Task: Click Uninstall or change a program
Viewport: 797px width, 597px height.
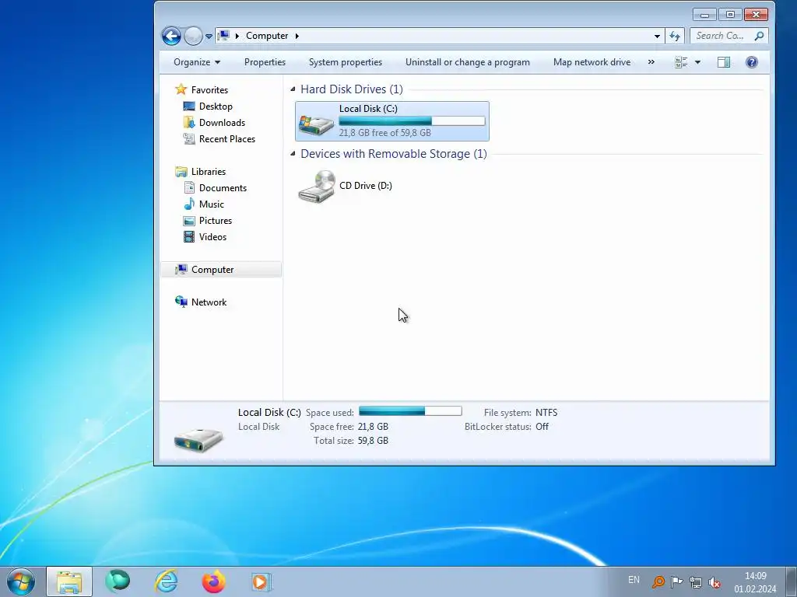Action: (x=468, y=62)
